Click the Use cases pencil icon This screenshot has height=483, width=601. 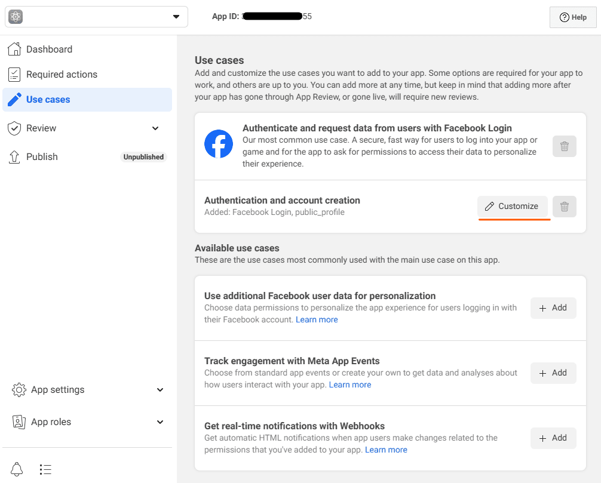pyautogui.click(x=14, y=100)
